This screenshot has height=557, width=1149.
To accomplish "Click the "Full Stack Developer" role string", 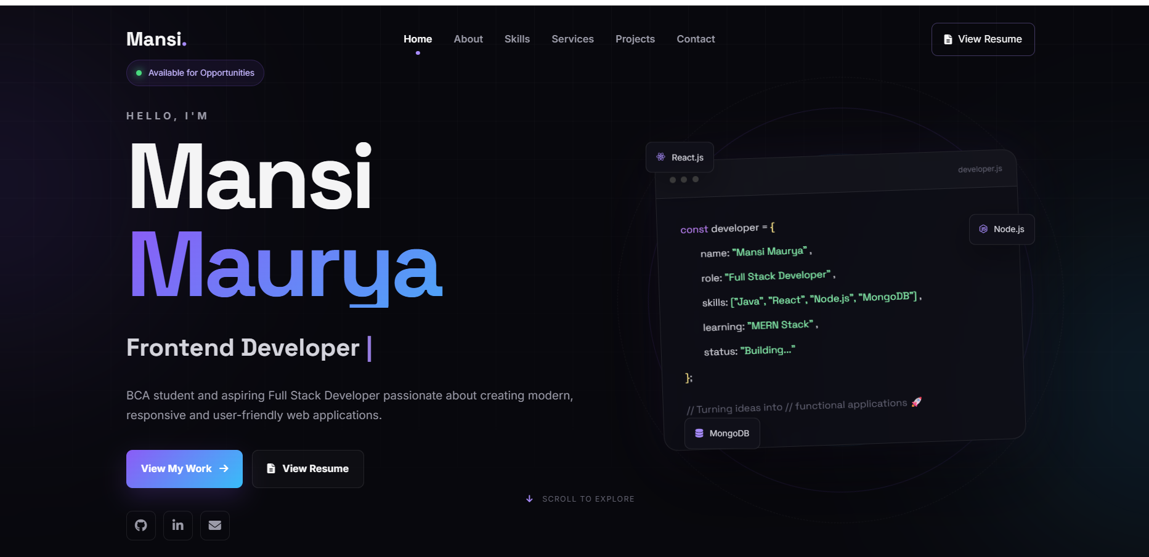I will pyautogui.click(x=778, y=276).
